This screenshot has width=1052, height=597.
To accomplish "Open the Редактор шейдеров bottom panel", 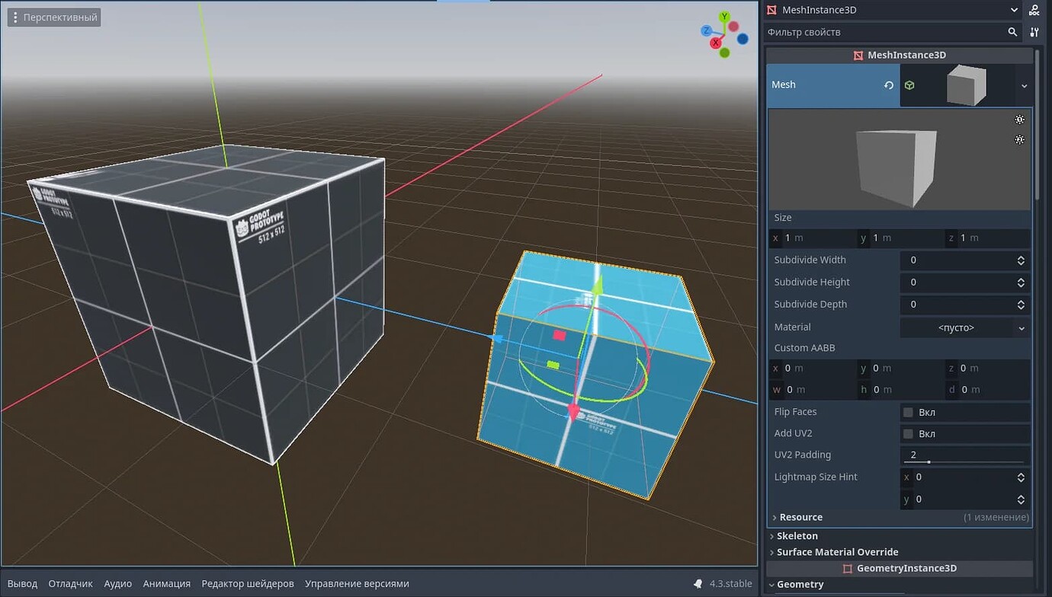I will click(248, 584).
